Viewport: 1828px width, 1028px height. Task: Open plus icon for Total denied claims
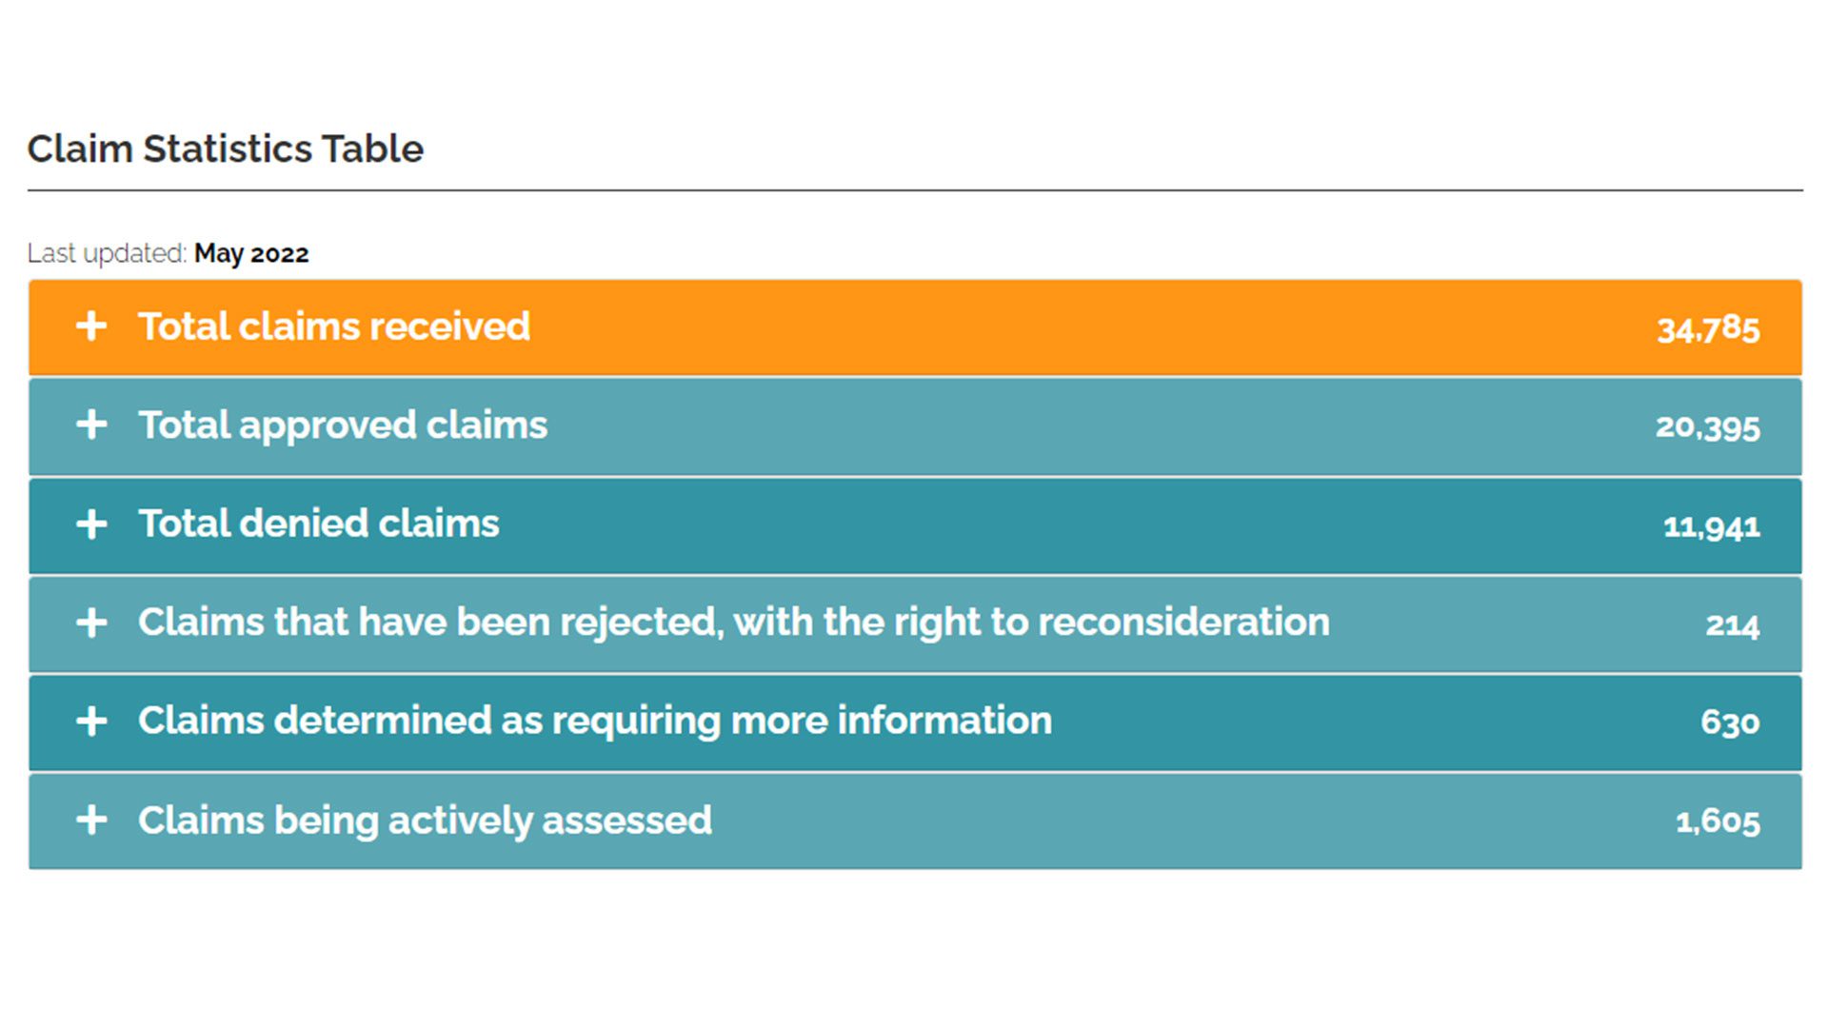pos(91,524)
